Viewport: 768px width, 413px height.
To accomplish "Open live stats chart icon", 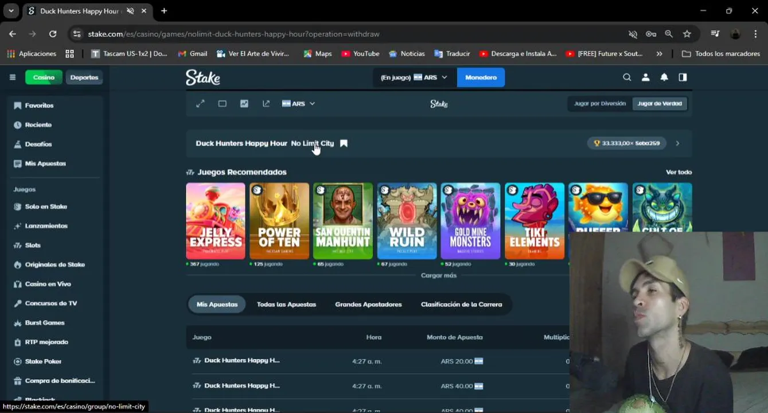I will click(x=244, y=104).
